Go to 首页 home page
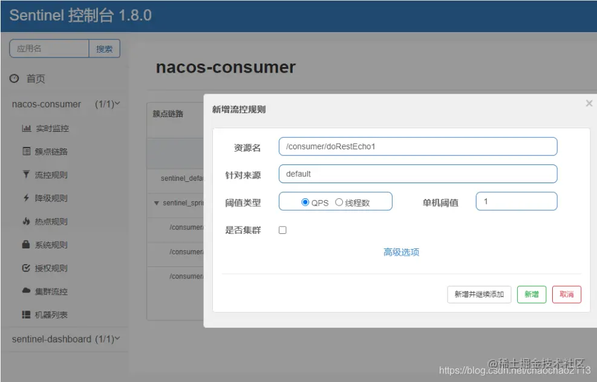The height and width of the screenshot is (382, 597). coord(28,78)
